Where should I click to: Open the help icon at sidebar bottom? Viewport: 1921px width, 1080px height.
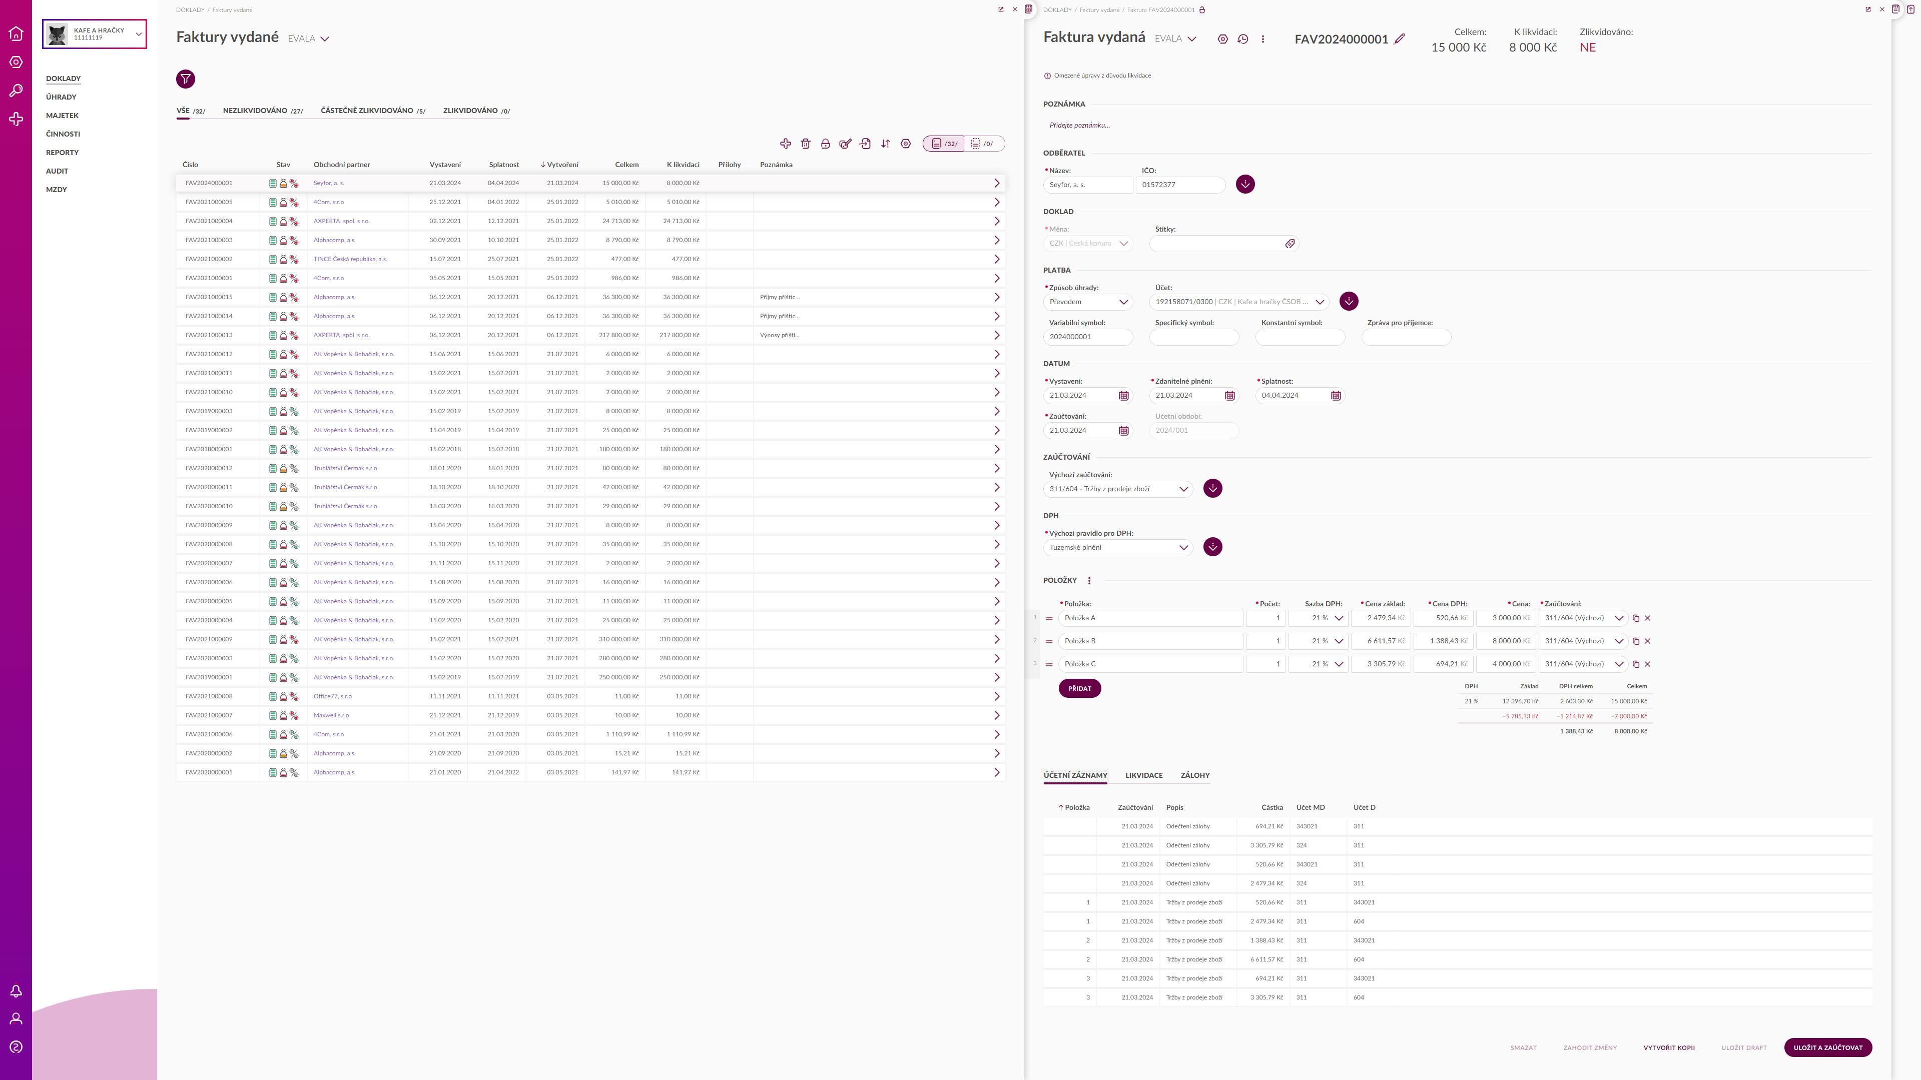click(16, 1047)
